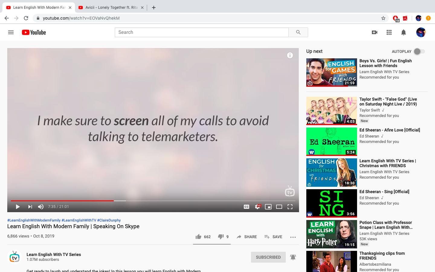Skip to the next video

[x=30, y=207]
